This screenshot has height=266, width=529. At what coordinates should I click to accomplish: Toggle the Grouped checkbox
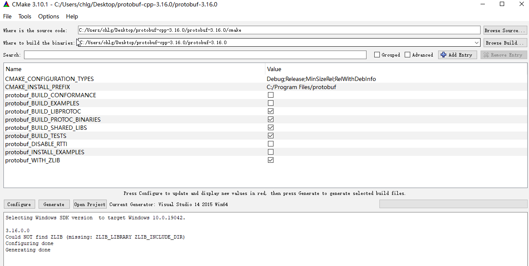point(377,55)
